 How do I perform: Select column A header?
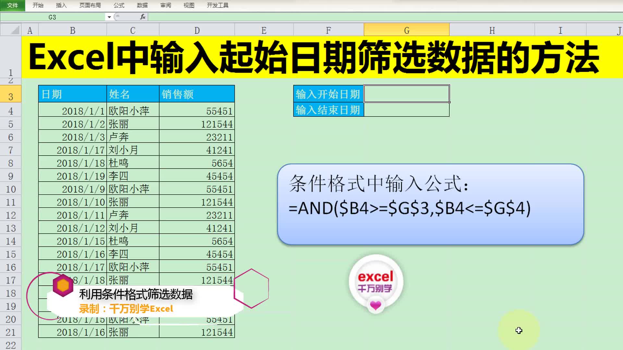[x=30, y=30]
